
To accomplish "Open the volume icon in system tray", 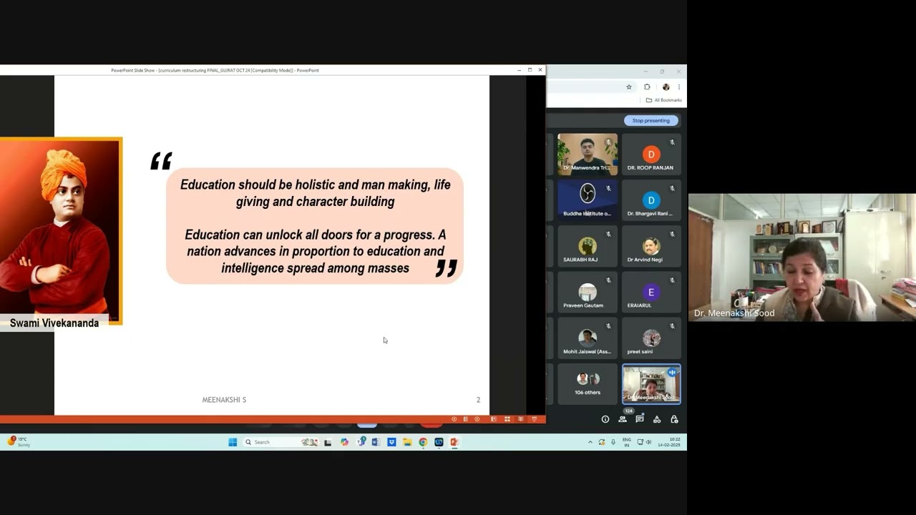I will click(649, 442).
